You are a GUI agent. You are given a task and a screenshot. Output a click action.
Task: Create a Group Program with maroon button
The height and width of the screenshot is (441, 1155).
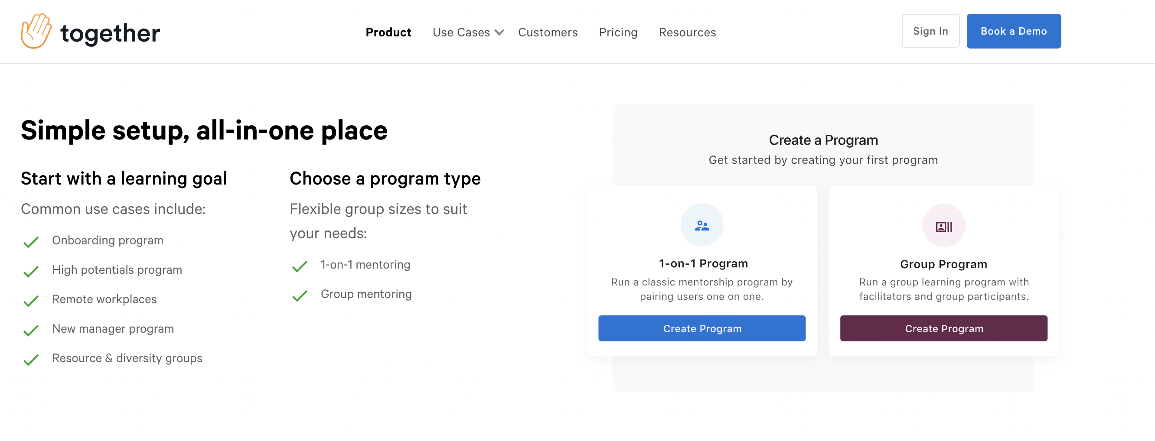point(943,328)
